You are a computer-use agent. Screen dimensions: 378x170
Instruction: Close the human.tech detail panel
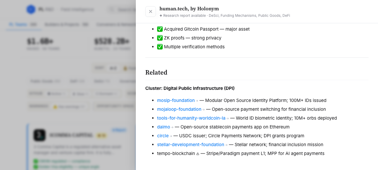point(151,11)
